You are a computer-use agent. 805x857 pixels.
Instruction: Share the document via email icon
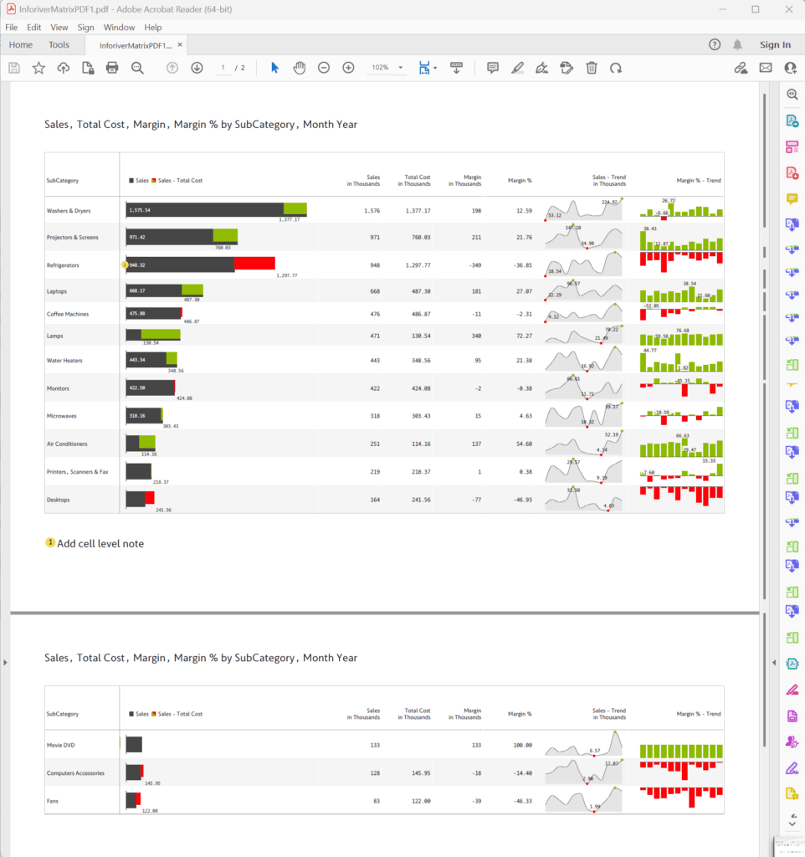765,68
